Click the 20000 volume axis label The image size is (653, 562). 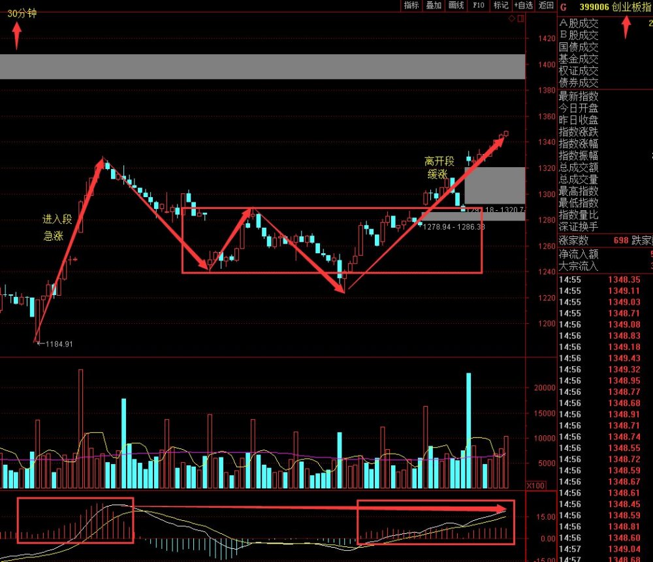point(545,388)
